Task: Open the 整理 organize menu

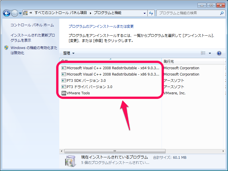Action: [x=69, y=53]
